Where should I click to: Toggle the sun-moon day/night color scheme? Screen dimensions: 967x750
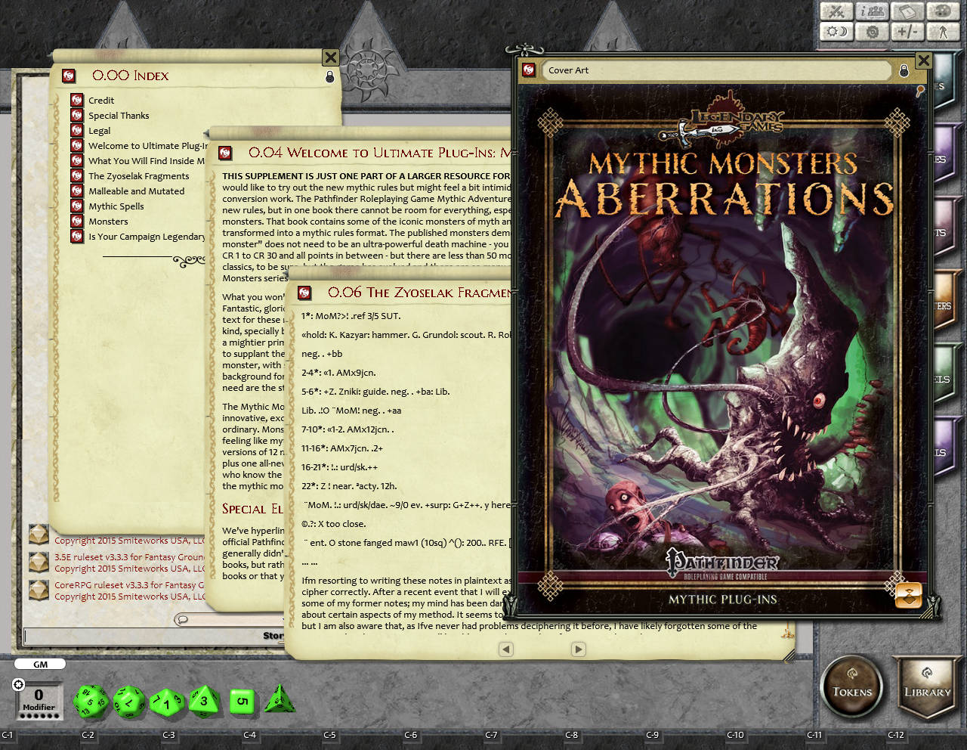(836, 32)
